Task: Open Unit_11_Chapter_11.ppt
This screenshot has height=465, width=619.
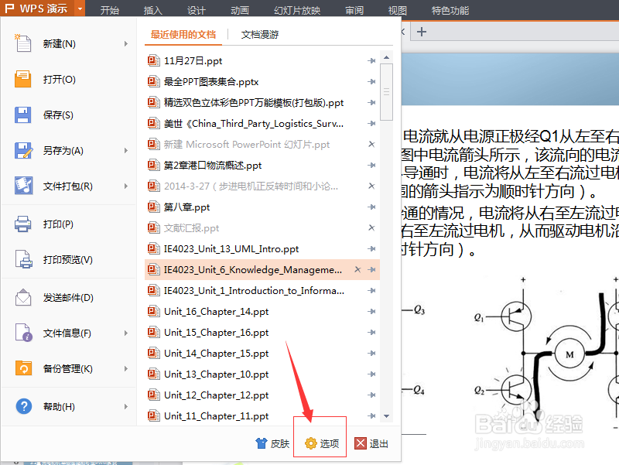Action: tap(216, 416)
